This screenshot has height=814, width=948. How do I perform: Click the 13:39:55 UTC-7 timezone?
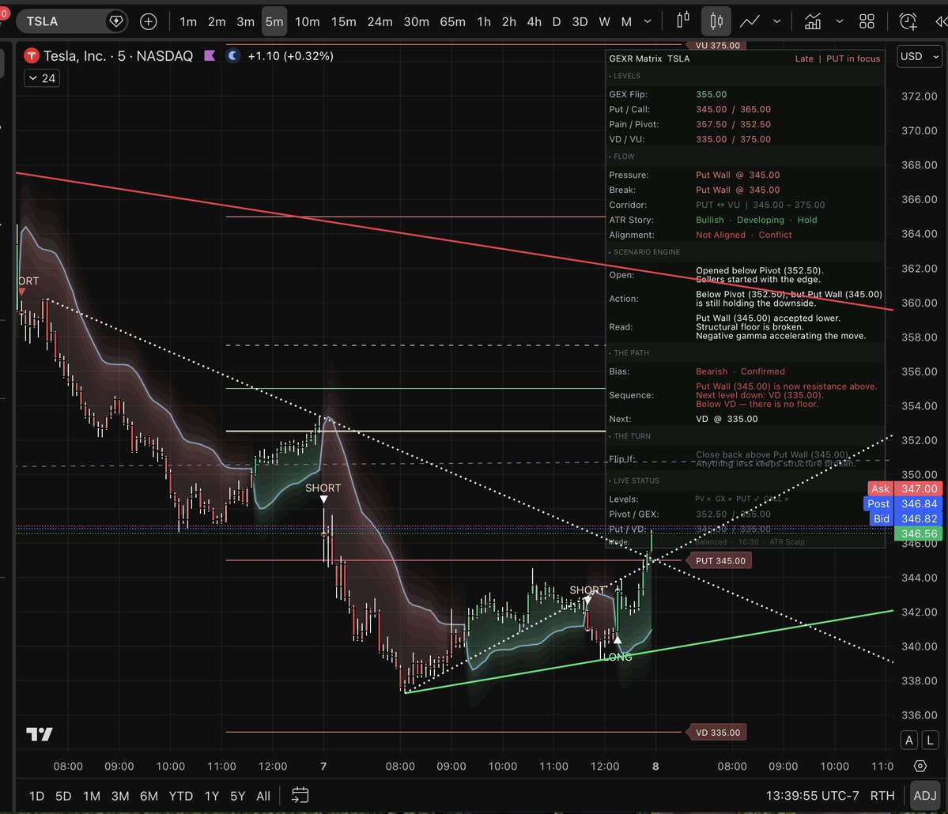tap(812, 796)
